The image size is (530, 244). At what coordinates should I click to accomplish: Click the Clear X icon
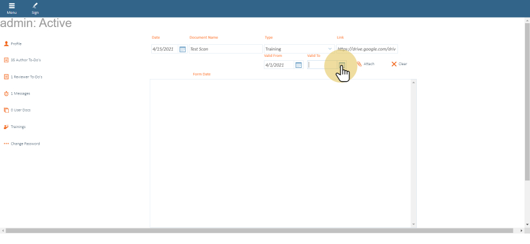click(x=394, y=64)
